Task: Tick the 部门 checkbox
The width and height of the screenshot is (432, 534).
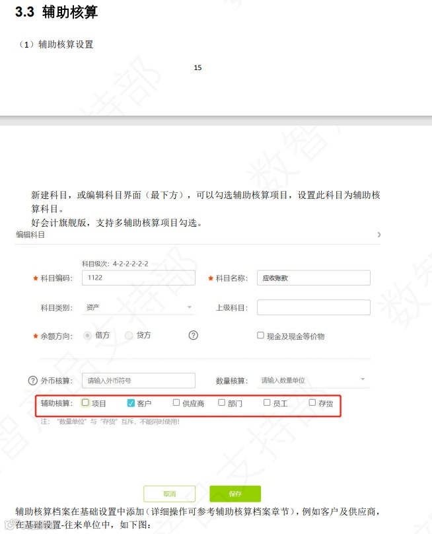Action: click(221, 402)
